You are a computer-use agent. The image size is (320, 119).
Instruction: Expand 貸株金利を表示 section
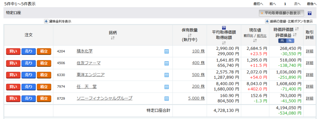click(x=46, y=21)
